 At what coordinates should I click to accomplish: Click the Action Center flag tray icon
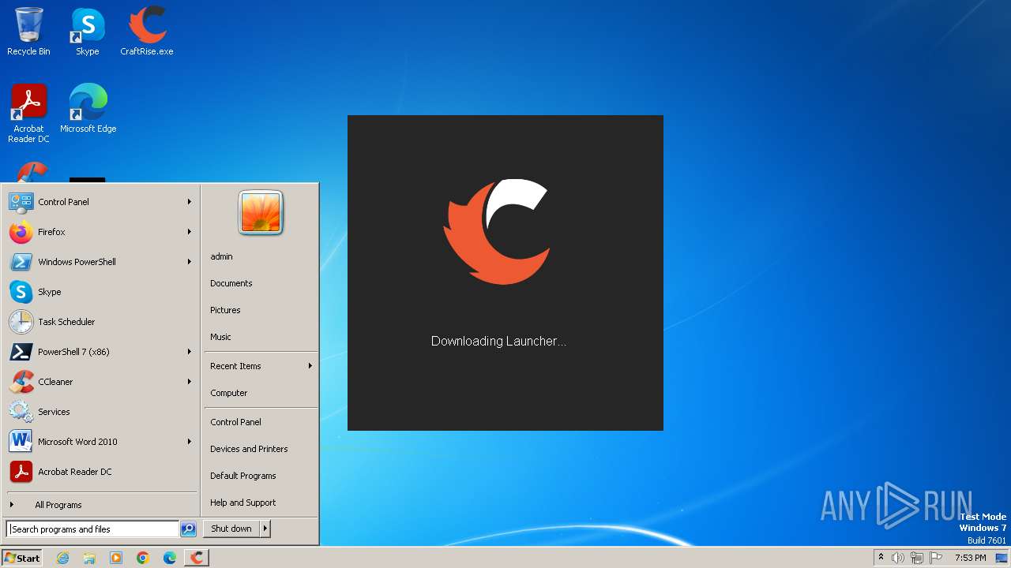936,558
